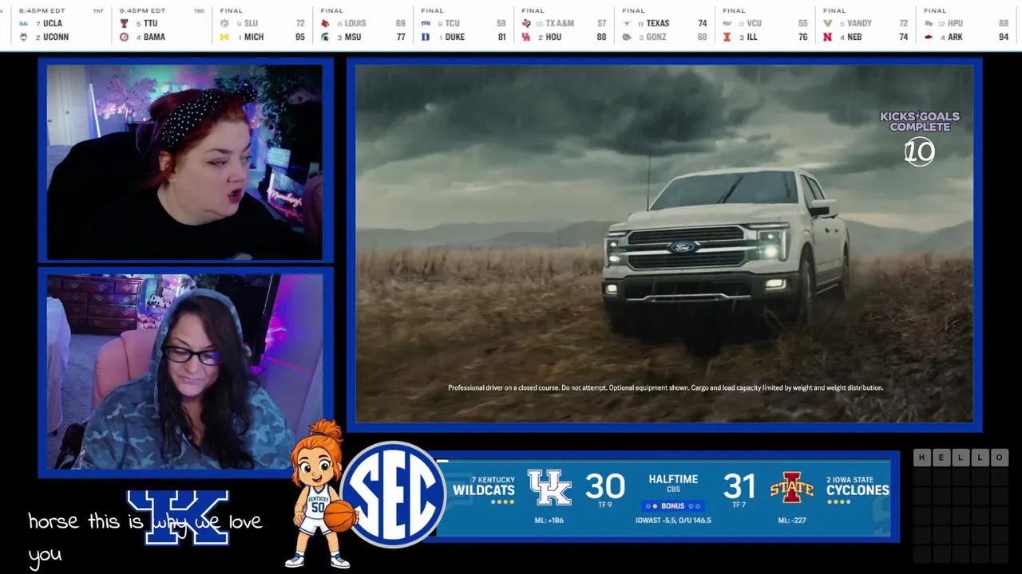Click the LOUIS cardinal logo in the ticker
This screenshot has width=1022, height=574.
point(325,24)
